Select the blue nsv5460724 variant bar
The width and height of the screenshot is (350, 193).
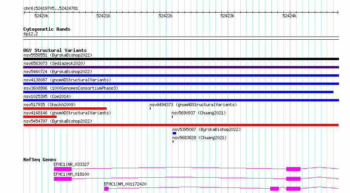click(181, 75)
